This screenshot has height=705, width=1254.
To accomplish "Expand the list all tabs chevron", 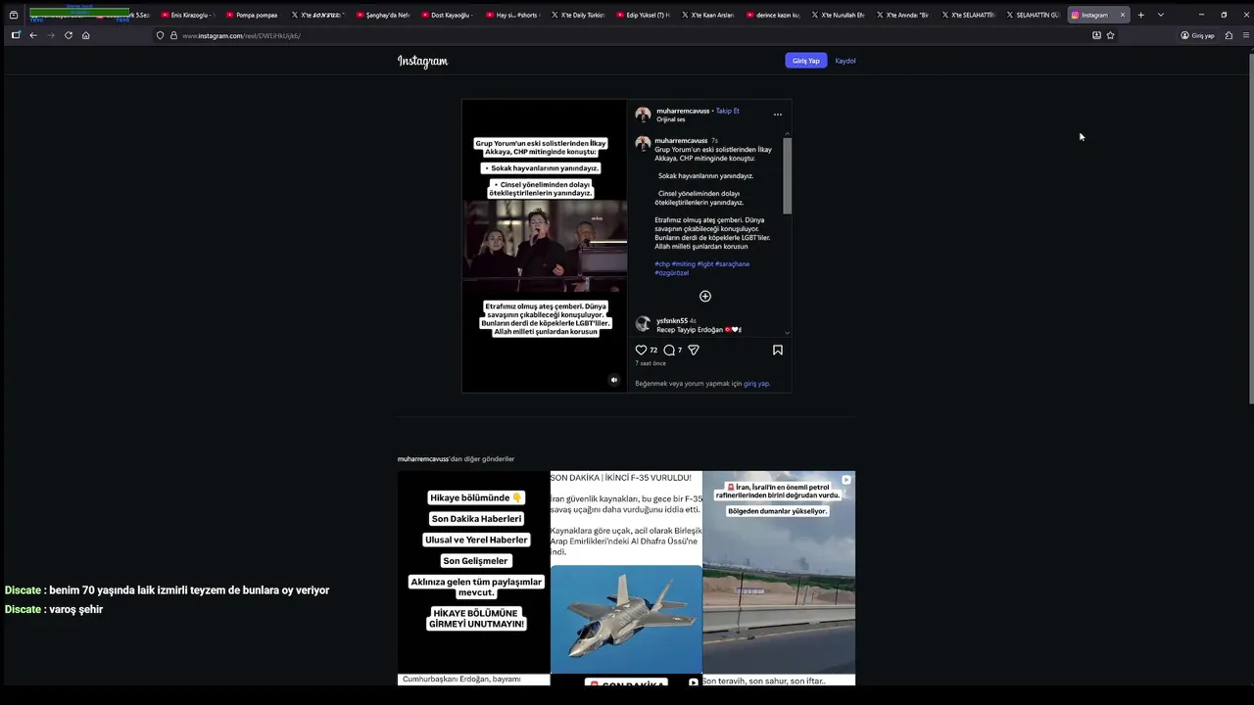I will coord(1161,15).
